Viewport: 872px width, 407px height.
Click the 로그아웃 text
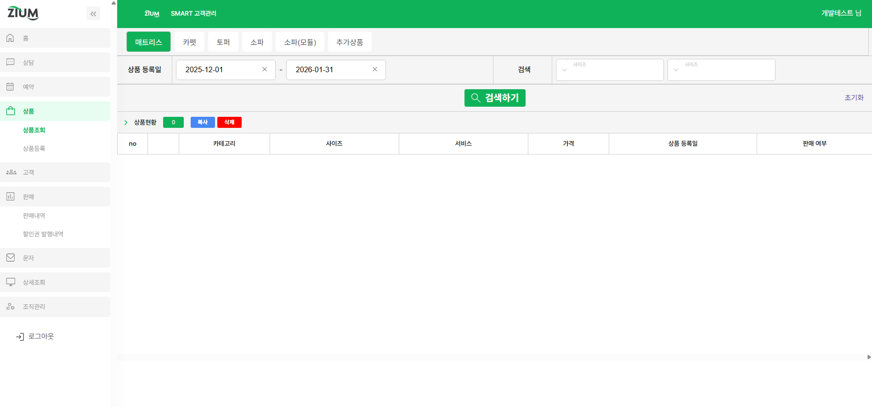click(x=41, y=337)
